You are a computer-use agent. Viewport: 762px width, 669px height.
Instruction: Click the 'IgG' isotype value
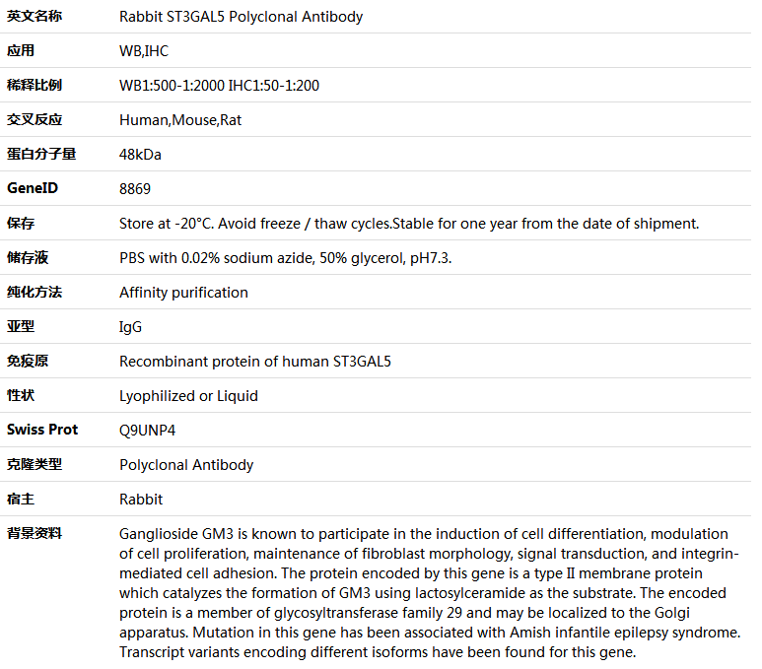130,327
